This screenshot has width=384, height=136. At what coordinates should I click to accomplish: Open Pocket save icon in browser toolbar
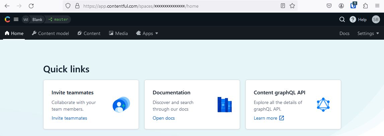tap(329, 6)
